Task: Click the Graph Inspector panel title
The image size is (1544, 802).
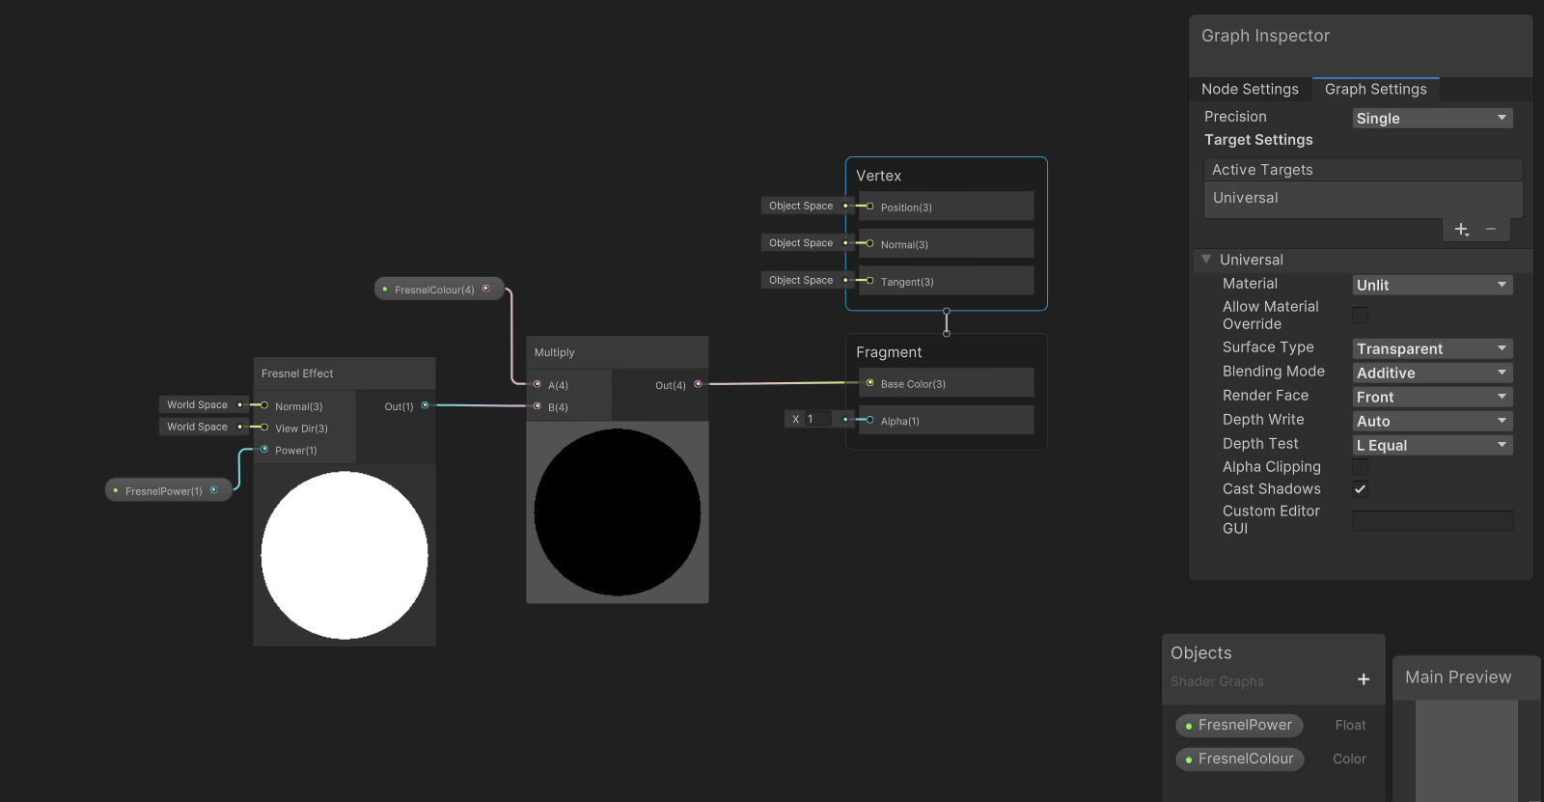Action: [1265, 36]
